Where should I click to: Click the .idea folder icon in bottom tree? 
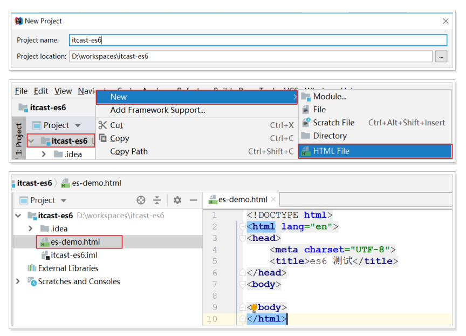coord(45,229)
